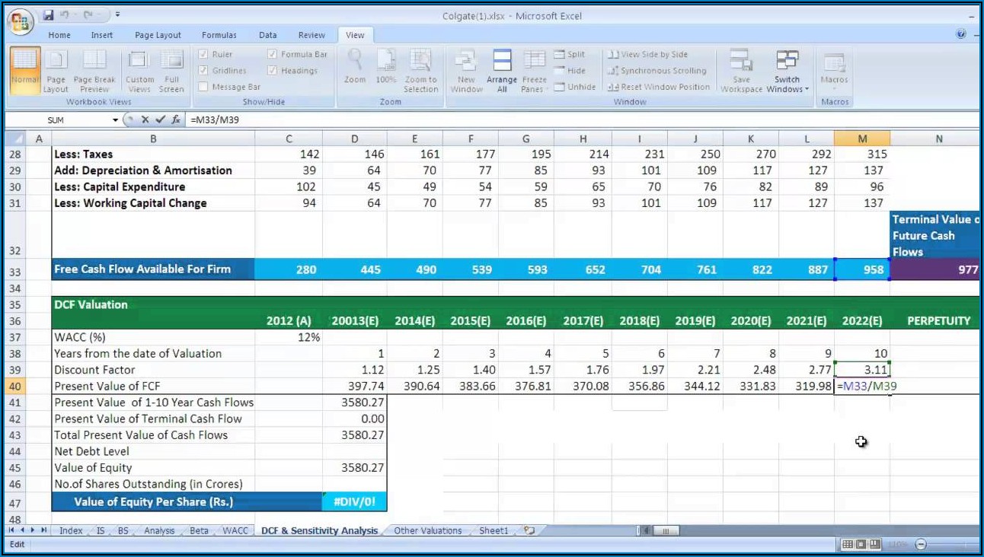Click the Office button logo
984x557 pixels.
point(21,20)
